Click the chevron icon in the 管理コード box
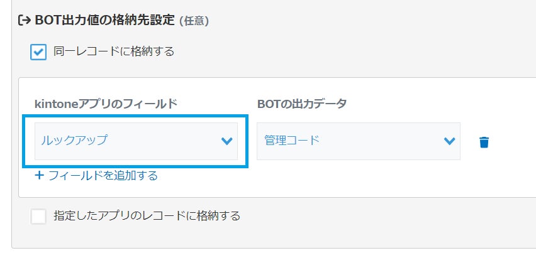The width and height of the screenshot is (536, 253). (x=449, y=141)
